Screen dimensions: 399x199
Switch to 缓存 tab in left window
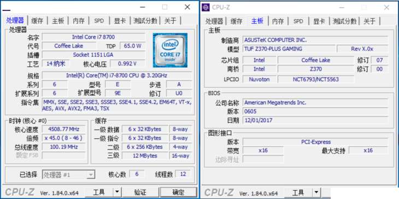(x=37, y=21)
